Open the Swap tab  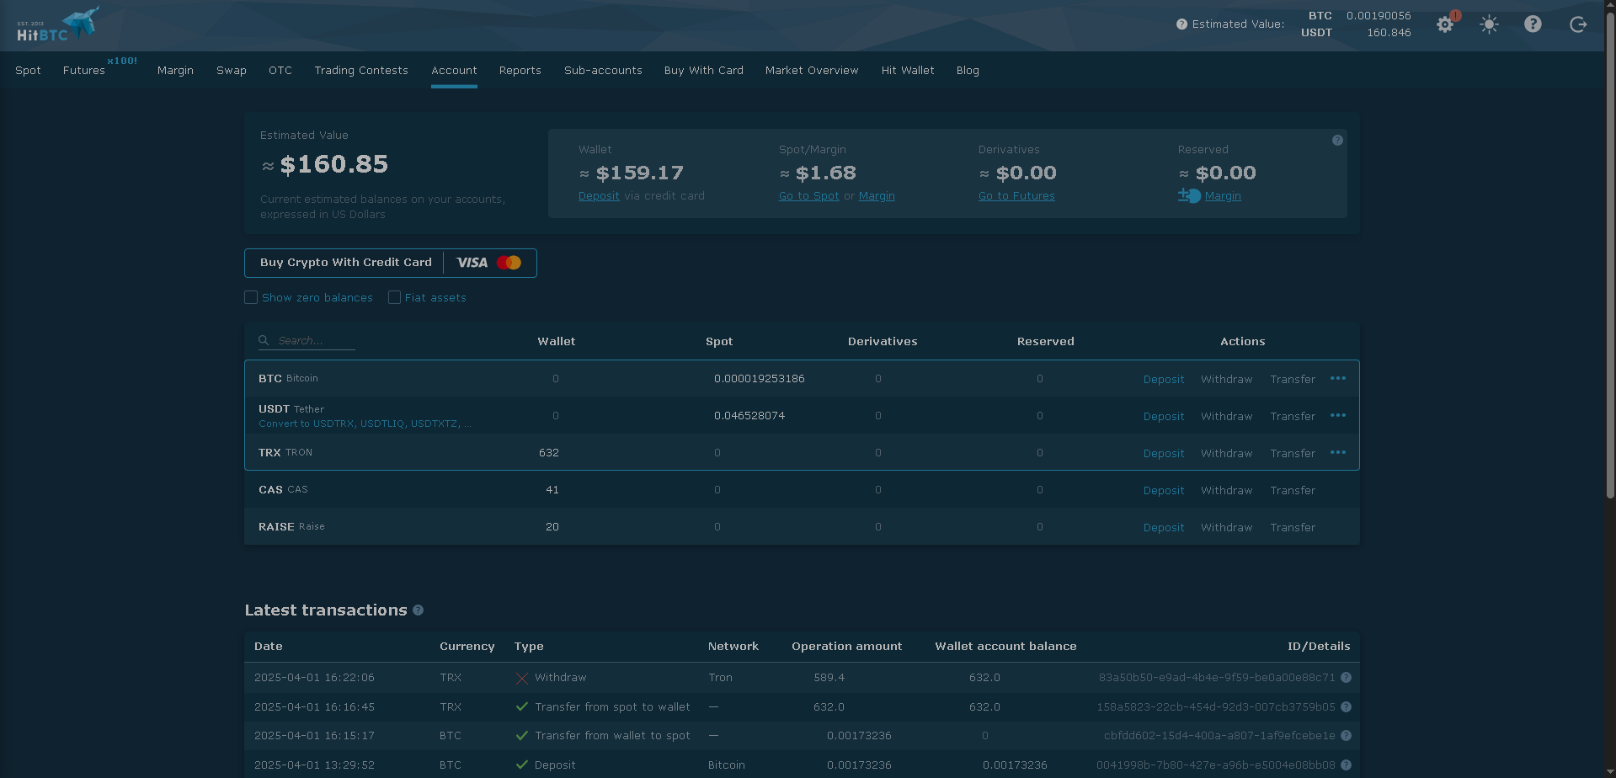[232, 71]
